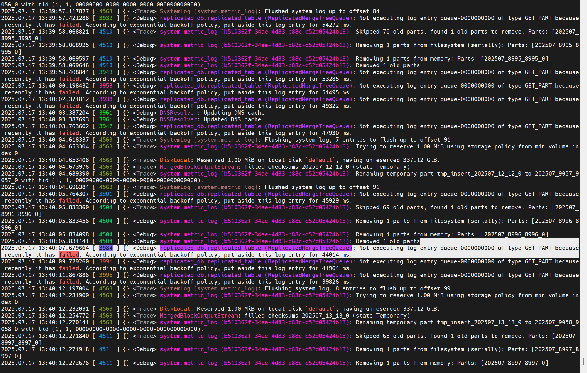Screen dimensions: 587x373
Task: Click thread id 3932
Action: click(x=106, y=18)
